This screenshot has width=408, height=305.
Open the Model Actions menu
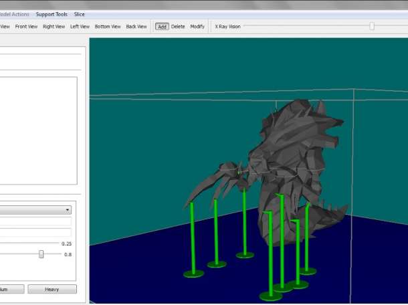pyautogui.click(x=15, y=14)
